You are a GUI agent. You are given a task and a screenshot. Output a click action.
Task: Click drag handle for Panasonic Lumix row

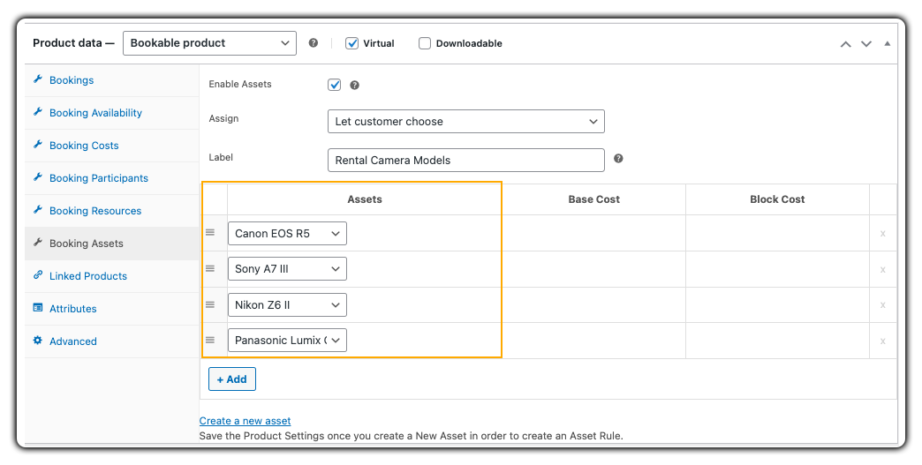(210, 340)
